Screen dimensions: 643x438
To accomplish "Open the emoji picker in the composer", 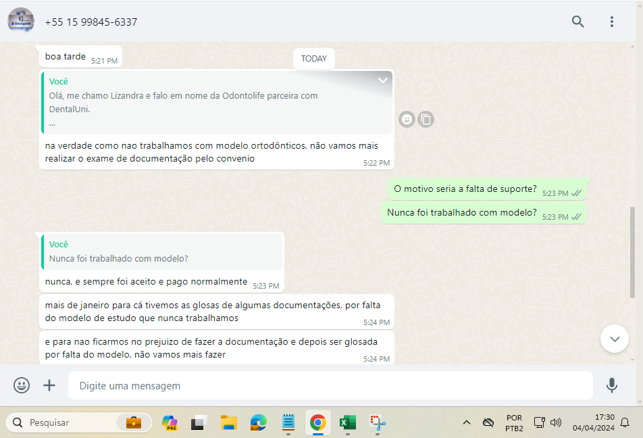I will coord(22,385).
